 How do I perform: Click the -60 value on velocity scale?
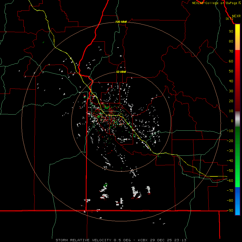pos(230,181)
